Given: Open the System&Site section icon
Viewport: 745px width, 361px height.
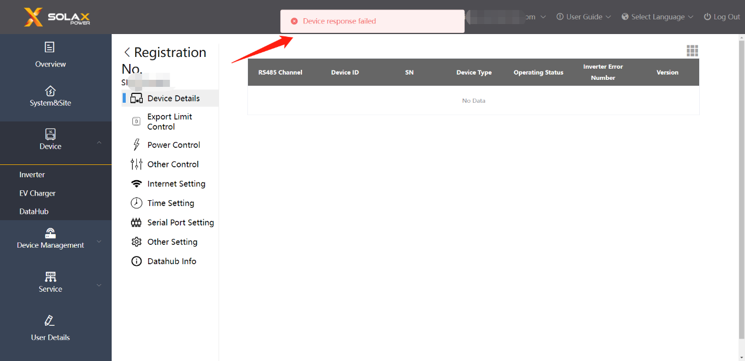Looking at the screenshot, I should (x=50, y=91).
